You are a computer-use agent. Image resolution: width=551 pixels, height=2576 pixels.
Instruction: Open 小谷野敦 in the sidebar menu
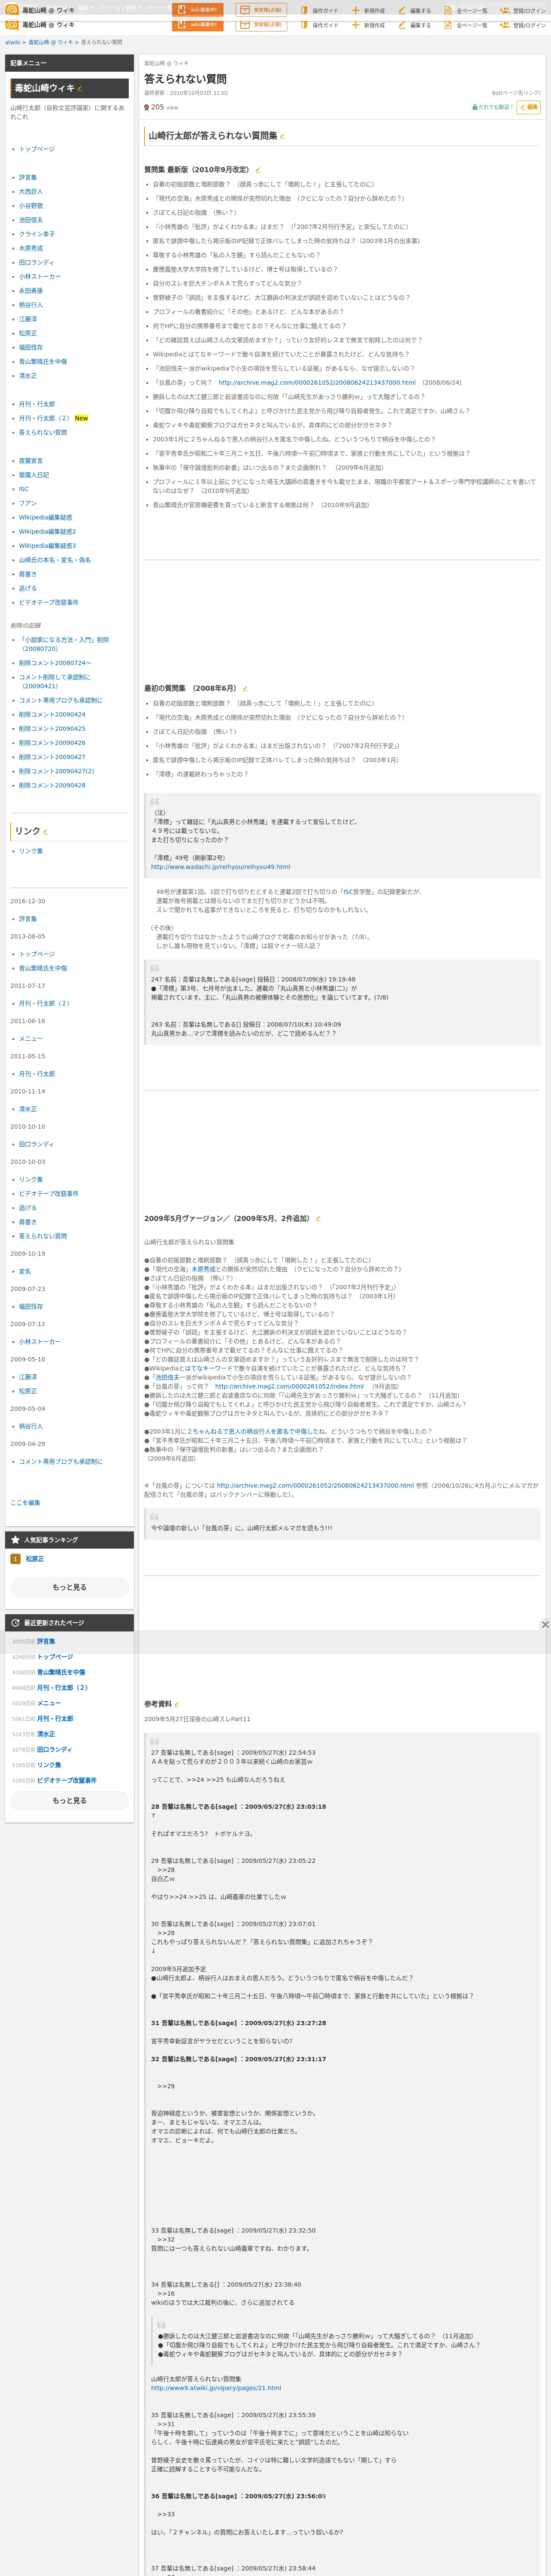tap(31, 206)
